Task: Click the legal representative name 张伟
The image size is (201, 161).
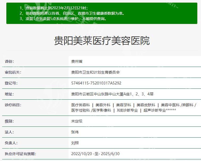Action: click(x=75, y=132)
